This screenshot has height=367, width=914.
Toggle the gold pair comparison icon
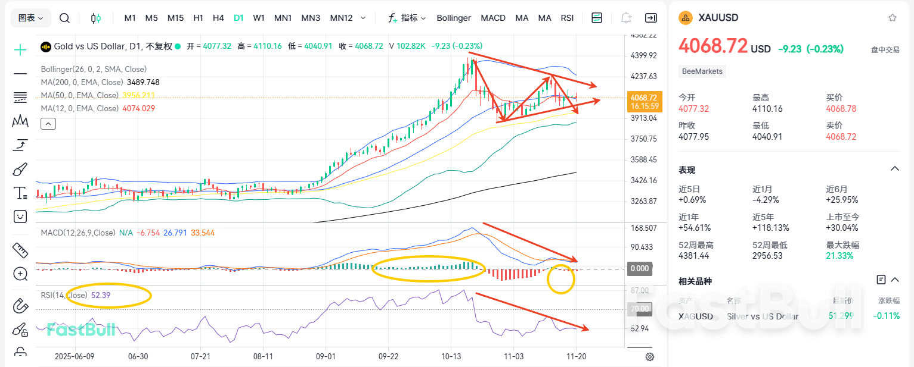point(95,18)
